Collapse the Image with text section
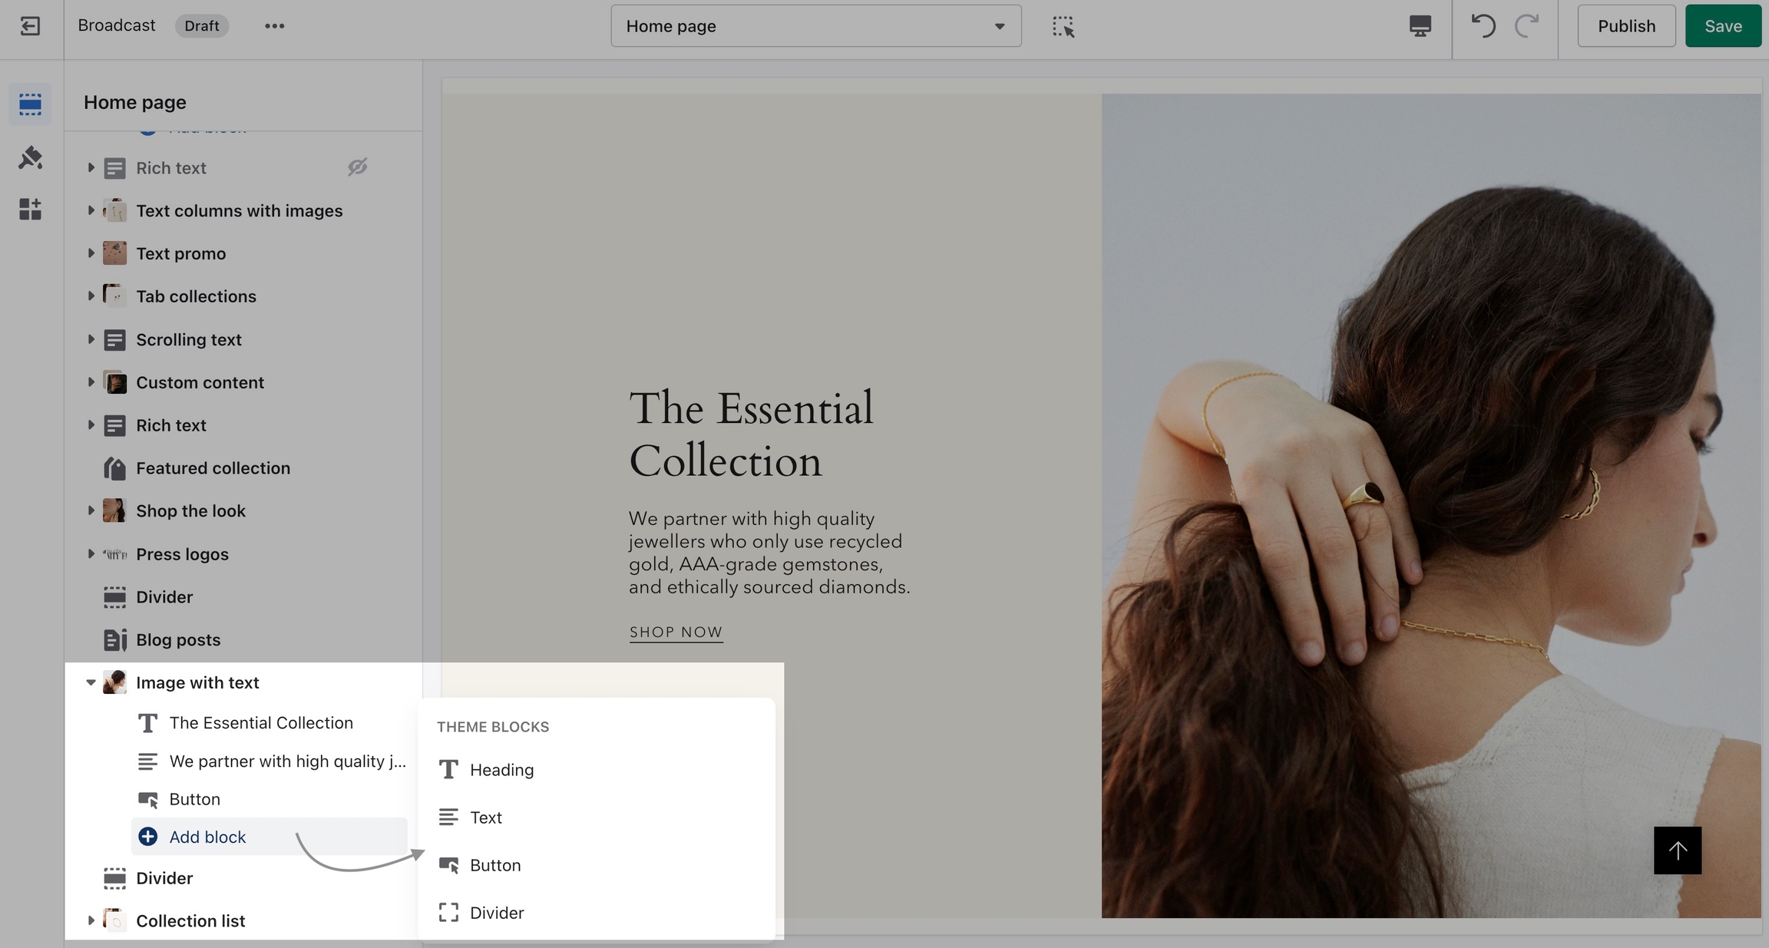 click(x=91, y=682)
